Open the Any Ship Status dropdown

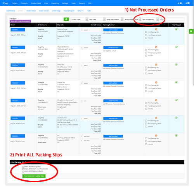[x=114, y=19]
